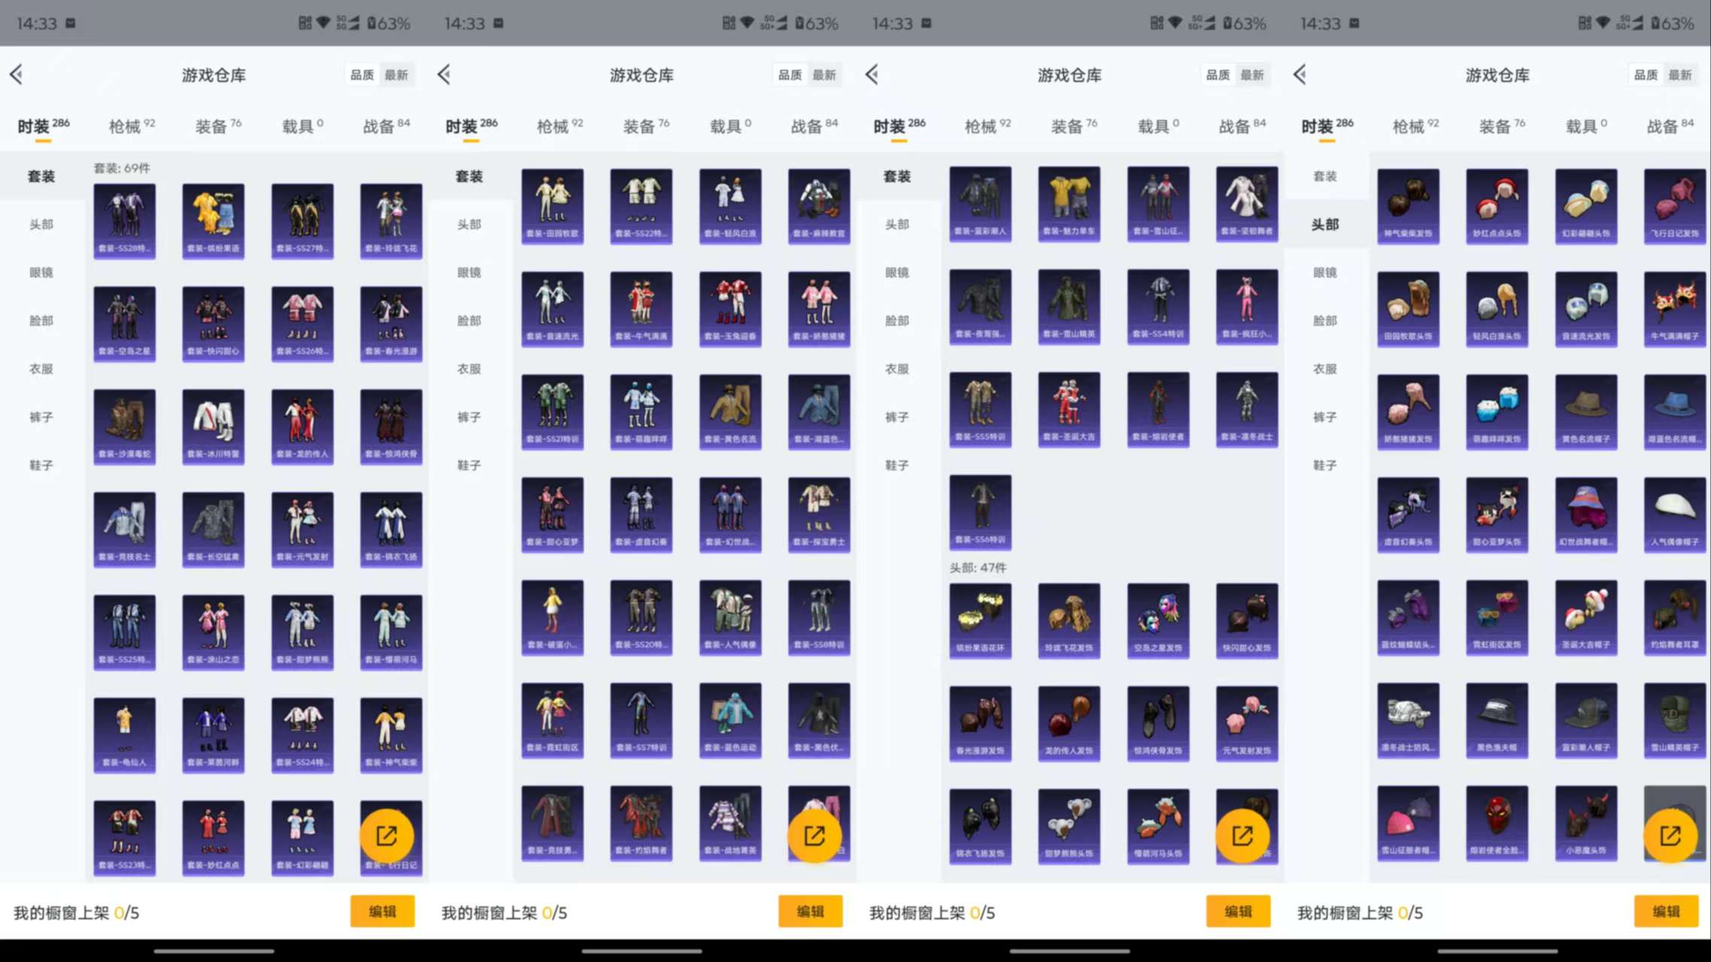Click the highlighted 头部 sidebar category
This screenshot has height=962, width=1711.
[1325, 224]
